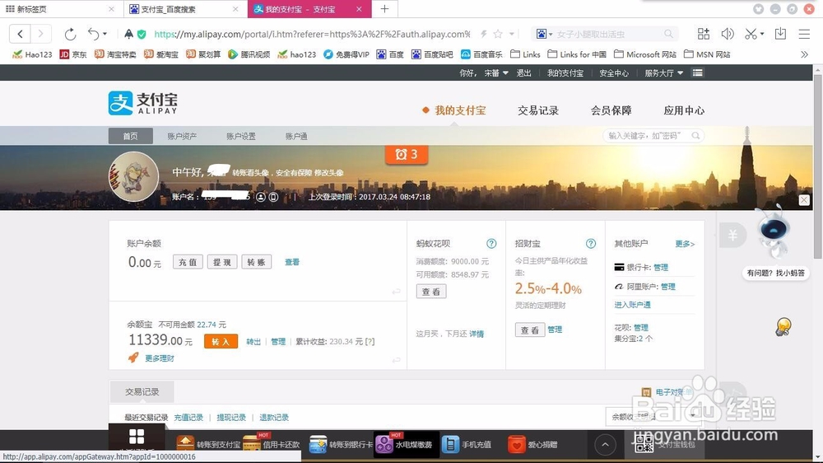Switch to 会员保障 main tab
This screenshot has height=463, width=823.
tap(611, 110)
